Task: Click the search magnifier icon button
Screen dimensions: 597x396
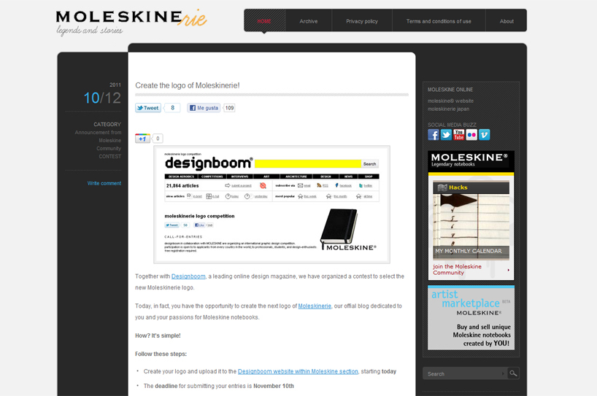Action: [x=513, y=373]
